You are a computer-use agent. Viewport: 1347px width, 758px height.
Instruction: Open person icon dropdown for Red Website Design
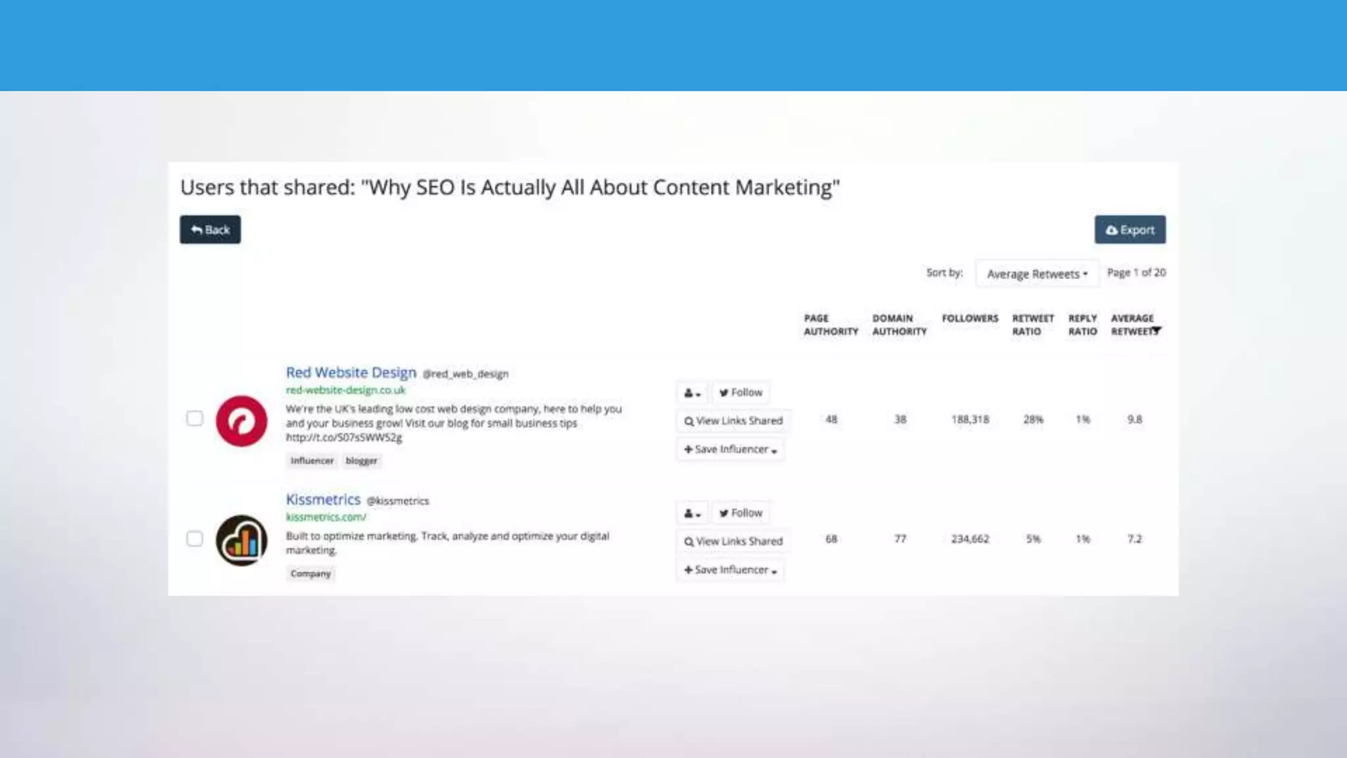tap(691, 393)
